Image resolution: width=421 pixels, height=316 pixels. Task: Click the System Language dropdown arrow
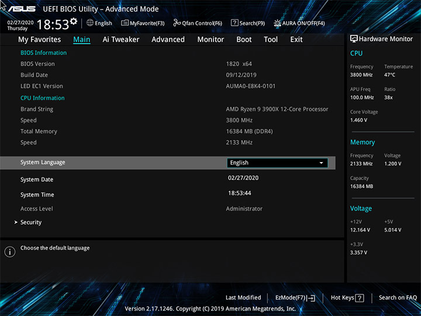tap(321, 163)
